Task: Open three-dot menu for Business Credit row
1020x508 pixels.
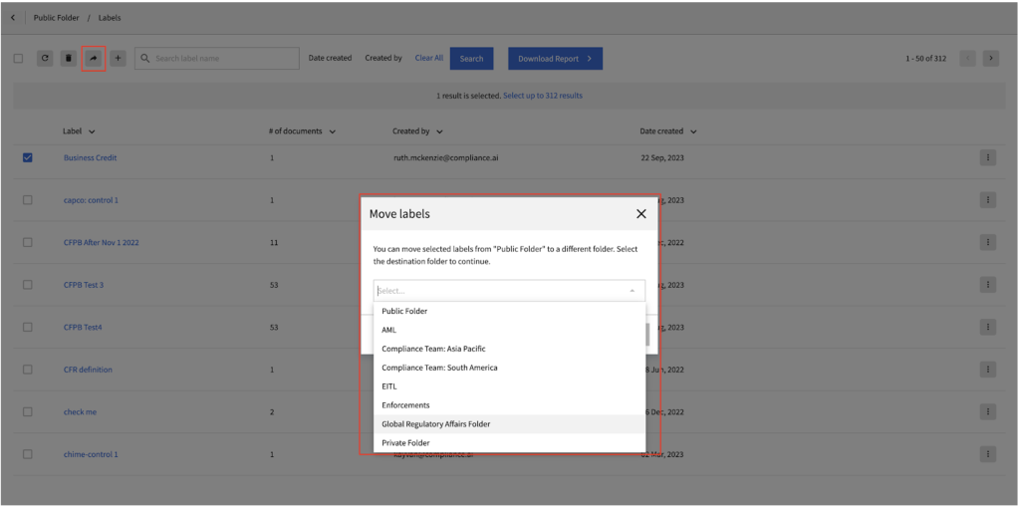Action: [987, 157]
